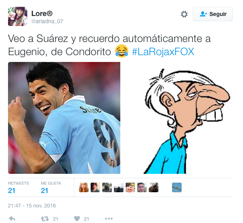Open the Lore® display name link

coord(42,14)
